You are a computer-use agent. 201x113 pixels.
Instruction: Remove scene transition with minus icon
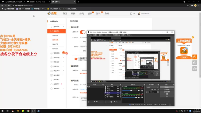pyautogui.click(x=155, y=90)
